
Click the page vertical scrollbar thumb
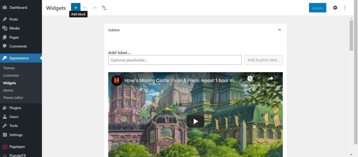(351, 36)
